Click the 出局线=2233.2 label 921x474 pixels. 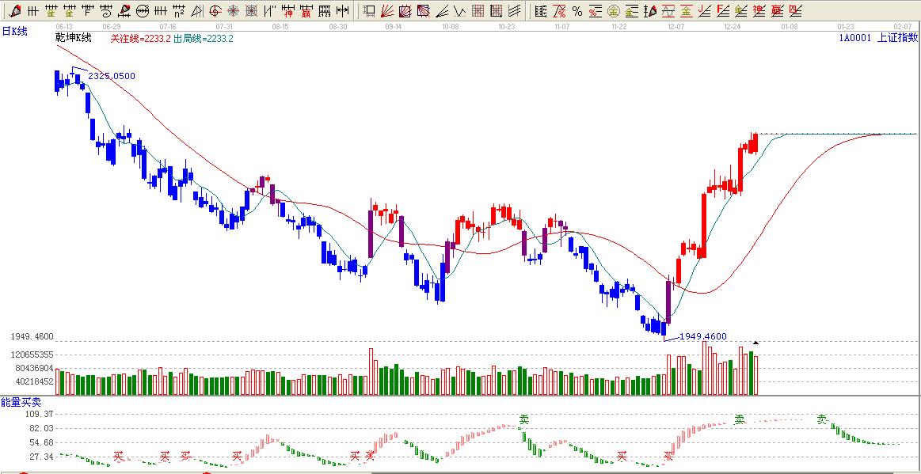[203, 38]
